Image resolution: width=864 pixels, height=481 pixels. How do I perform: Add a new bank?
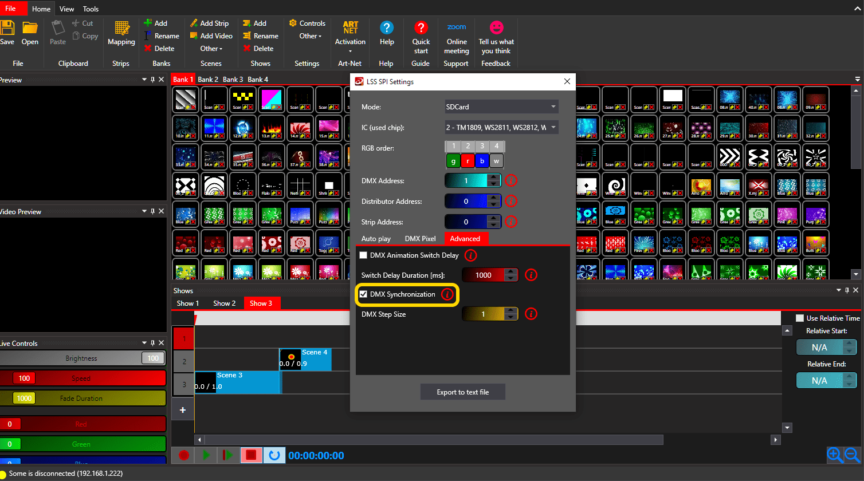click(155, 23)
